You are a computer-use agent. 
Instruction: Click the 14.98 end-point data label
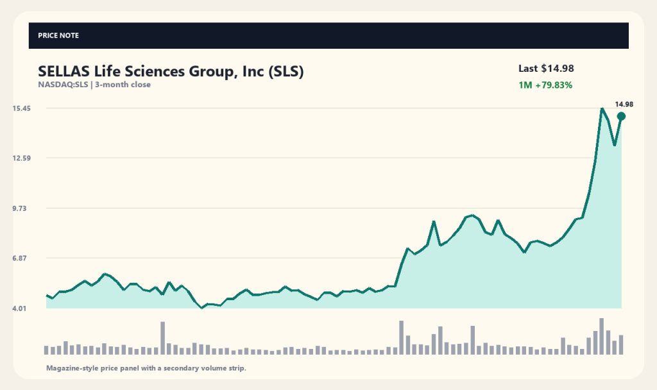(x=624, y=105)
